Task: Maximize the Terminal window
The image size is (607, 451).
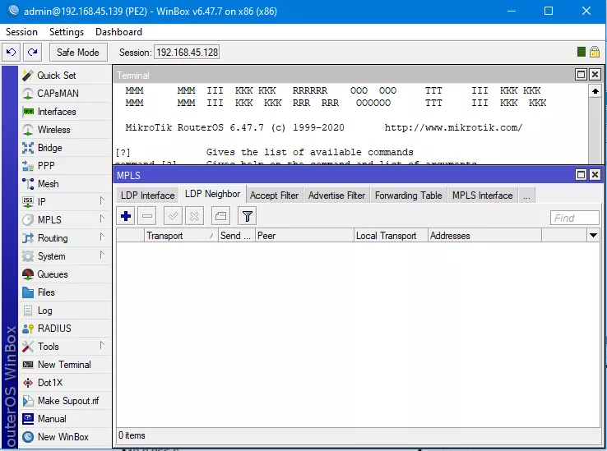Action: coord(581,74)
